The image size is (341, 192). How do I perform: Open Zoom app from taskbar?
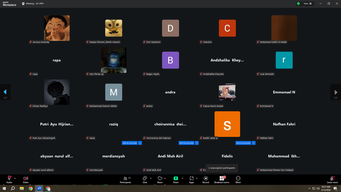point(39,188)
